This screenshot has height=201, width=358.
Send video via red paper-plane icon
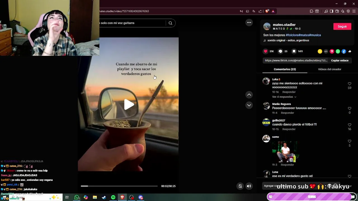click(332, 51)
